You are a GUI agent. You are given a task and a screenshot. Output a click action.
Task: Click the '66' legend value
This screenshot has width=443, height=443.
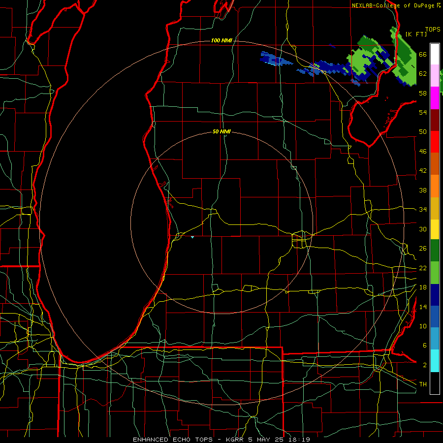click(x=423, y=55)
